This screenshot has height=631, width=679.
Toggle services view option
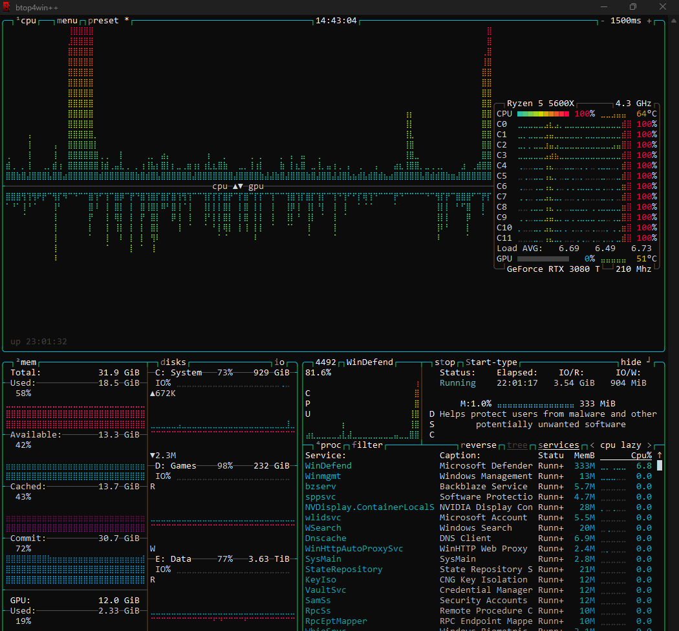click(559, 445)
